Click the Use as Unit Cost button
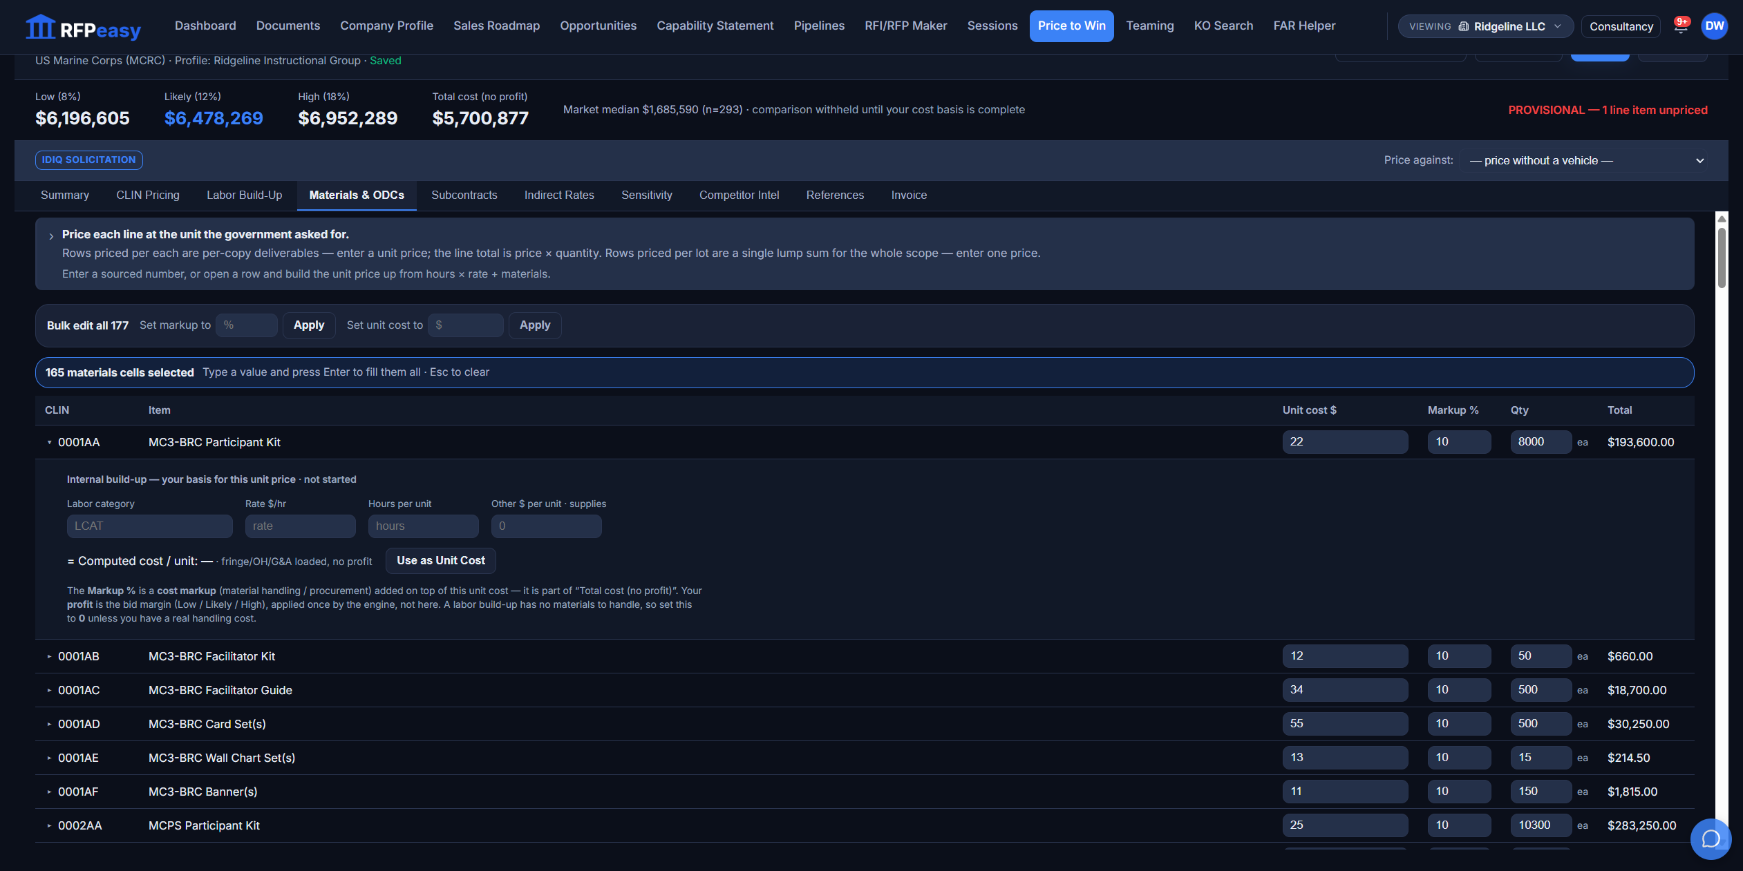 click(x=441, y=561)
